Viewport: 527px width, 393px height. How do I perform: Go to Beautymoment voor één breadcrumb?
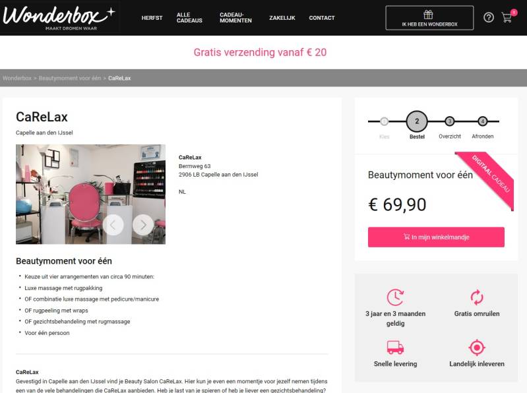coord(70,78)
